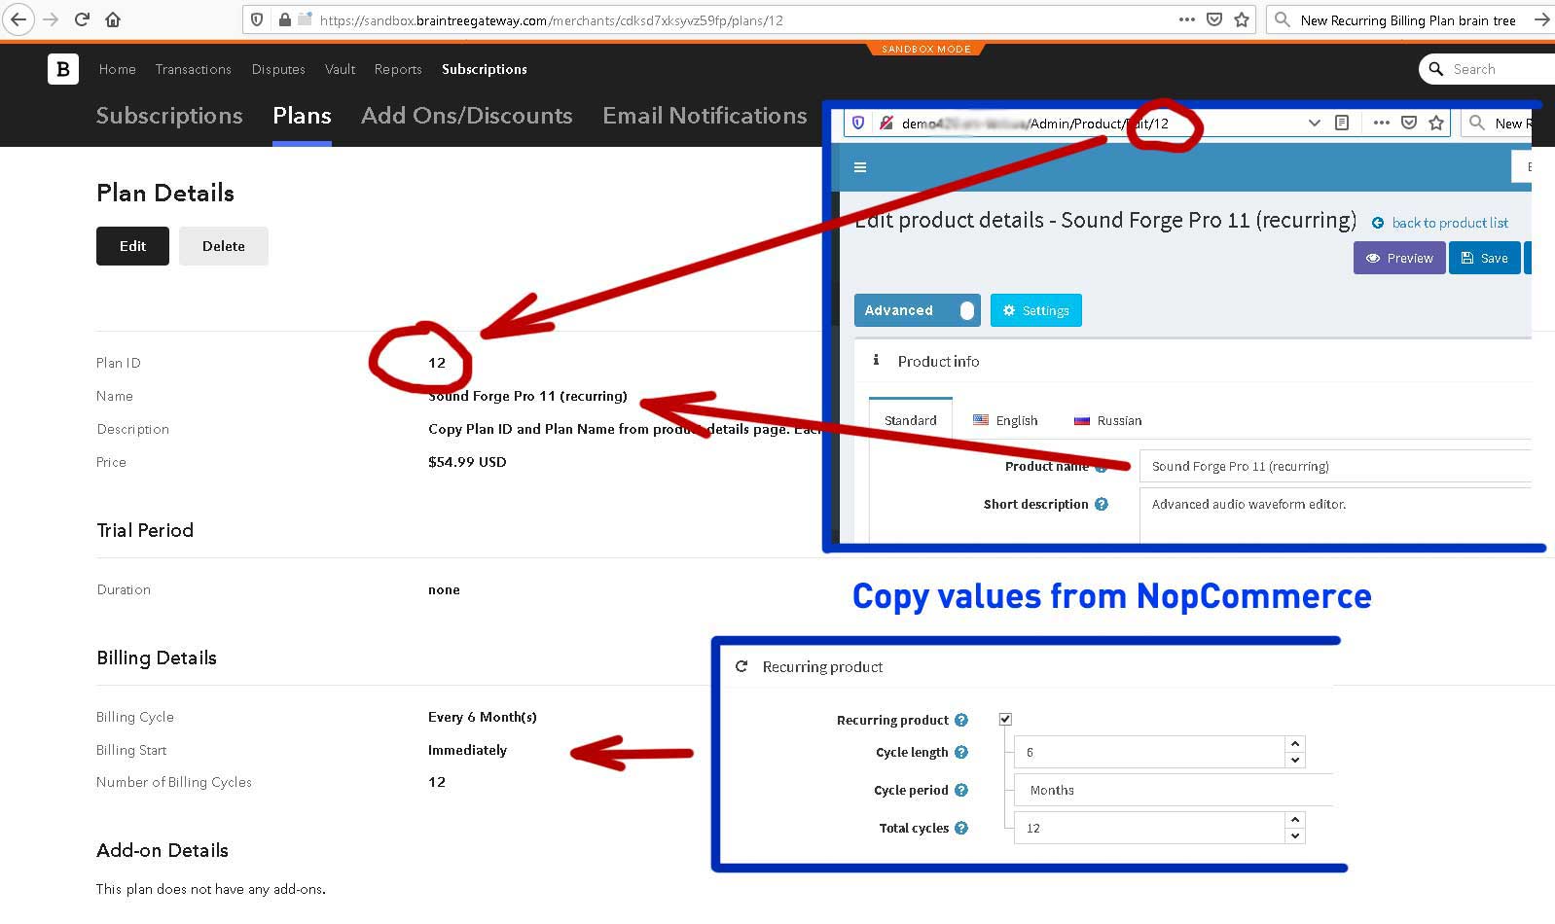This screenshot has width=1555, height=924.
Task: Go back using the browser back arrow
Action: point(18,19)
